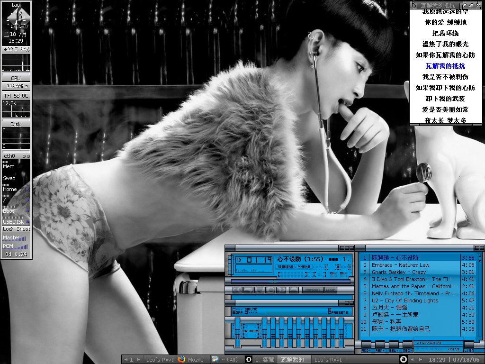Click the Home filesystem entry in the monitor
This screenshot has width=485, height=364.
coord(16,189)
